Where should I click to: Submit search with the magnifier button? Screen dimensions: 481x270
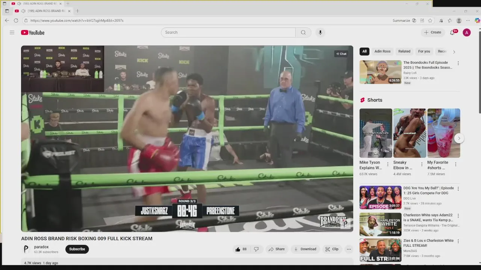pos(303,32)
